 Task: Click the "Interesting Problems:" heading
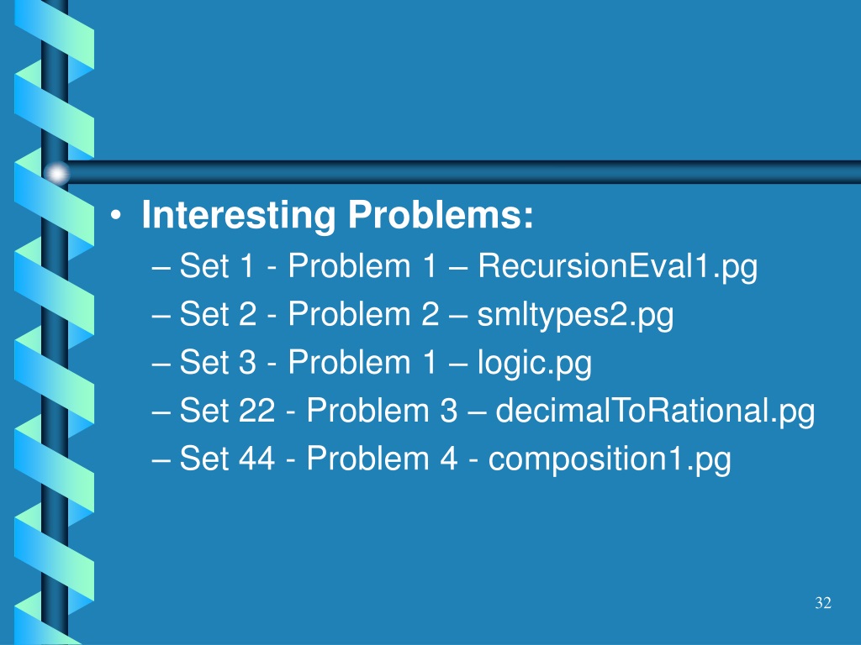pyautogui.click(x=337, y=216)
